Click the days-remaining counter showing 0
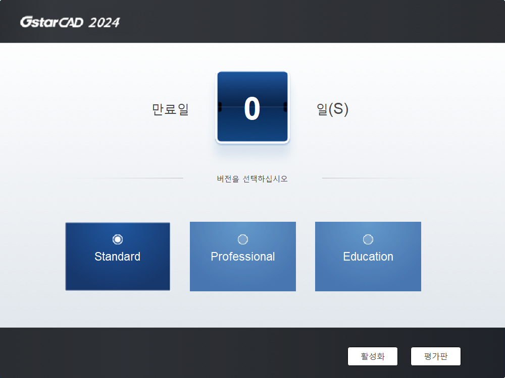The width and height of the screenshot is (505, 378). [252, 107]
